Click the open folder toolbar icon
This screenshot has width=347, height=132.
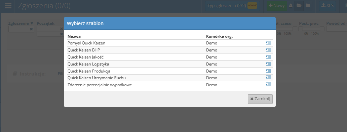299,6
